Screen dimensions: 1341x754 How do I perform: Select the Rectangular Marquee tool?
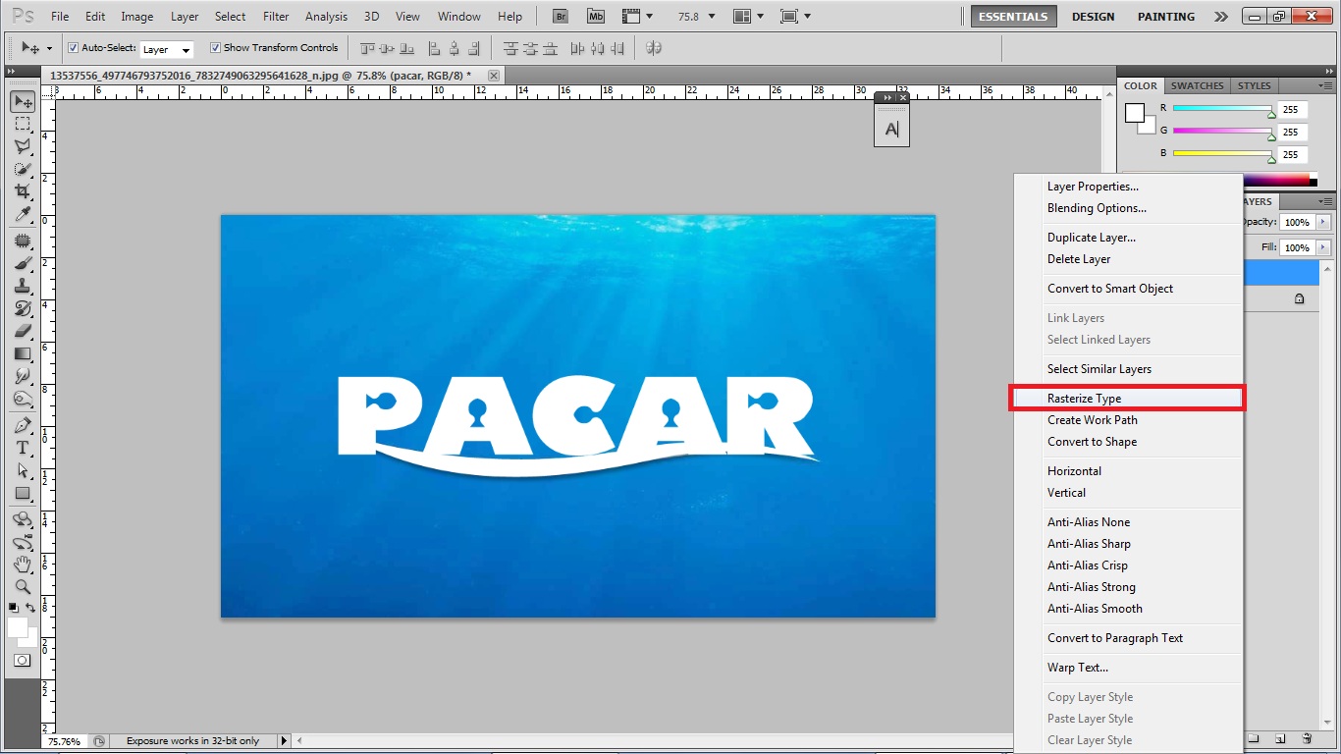click(23, 124)
